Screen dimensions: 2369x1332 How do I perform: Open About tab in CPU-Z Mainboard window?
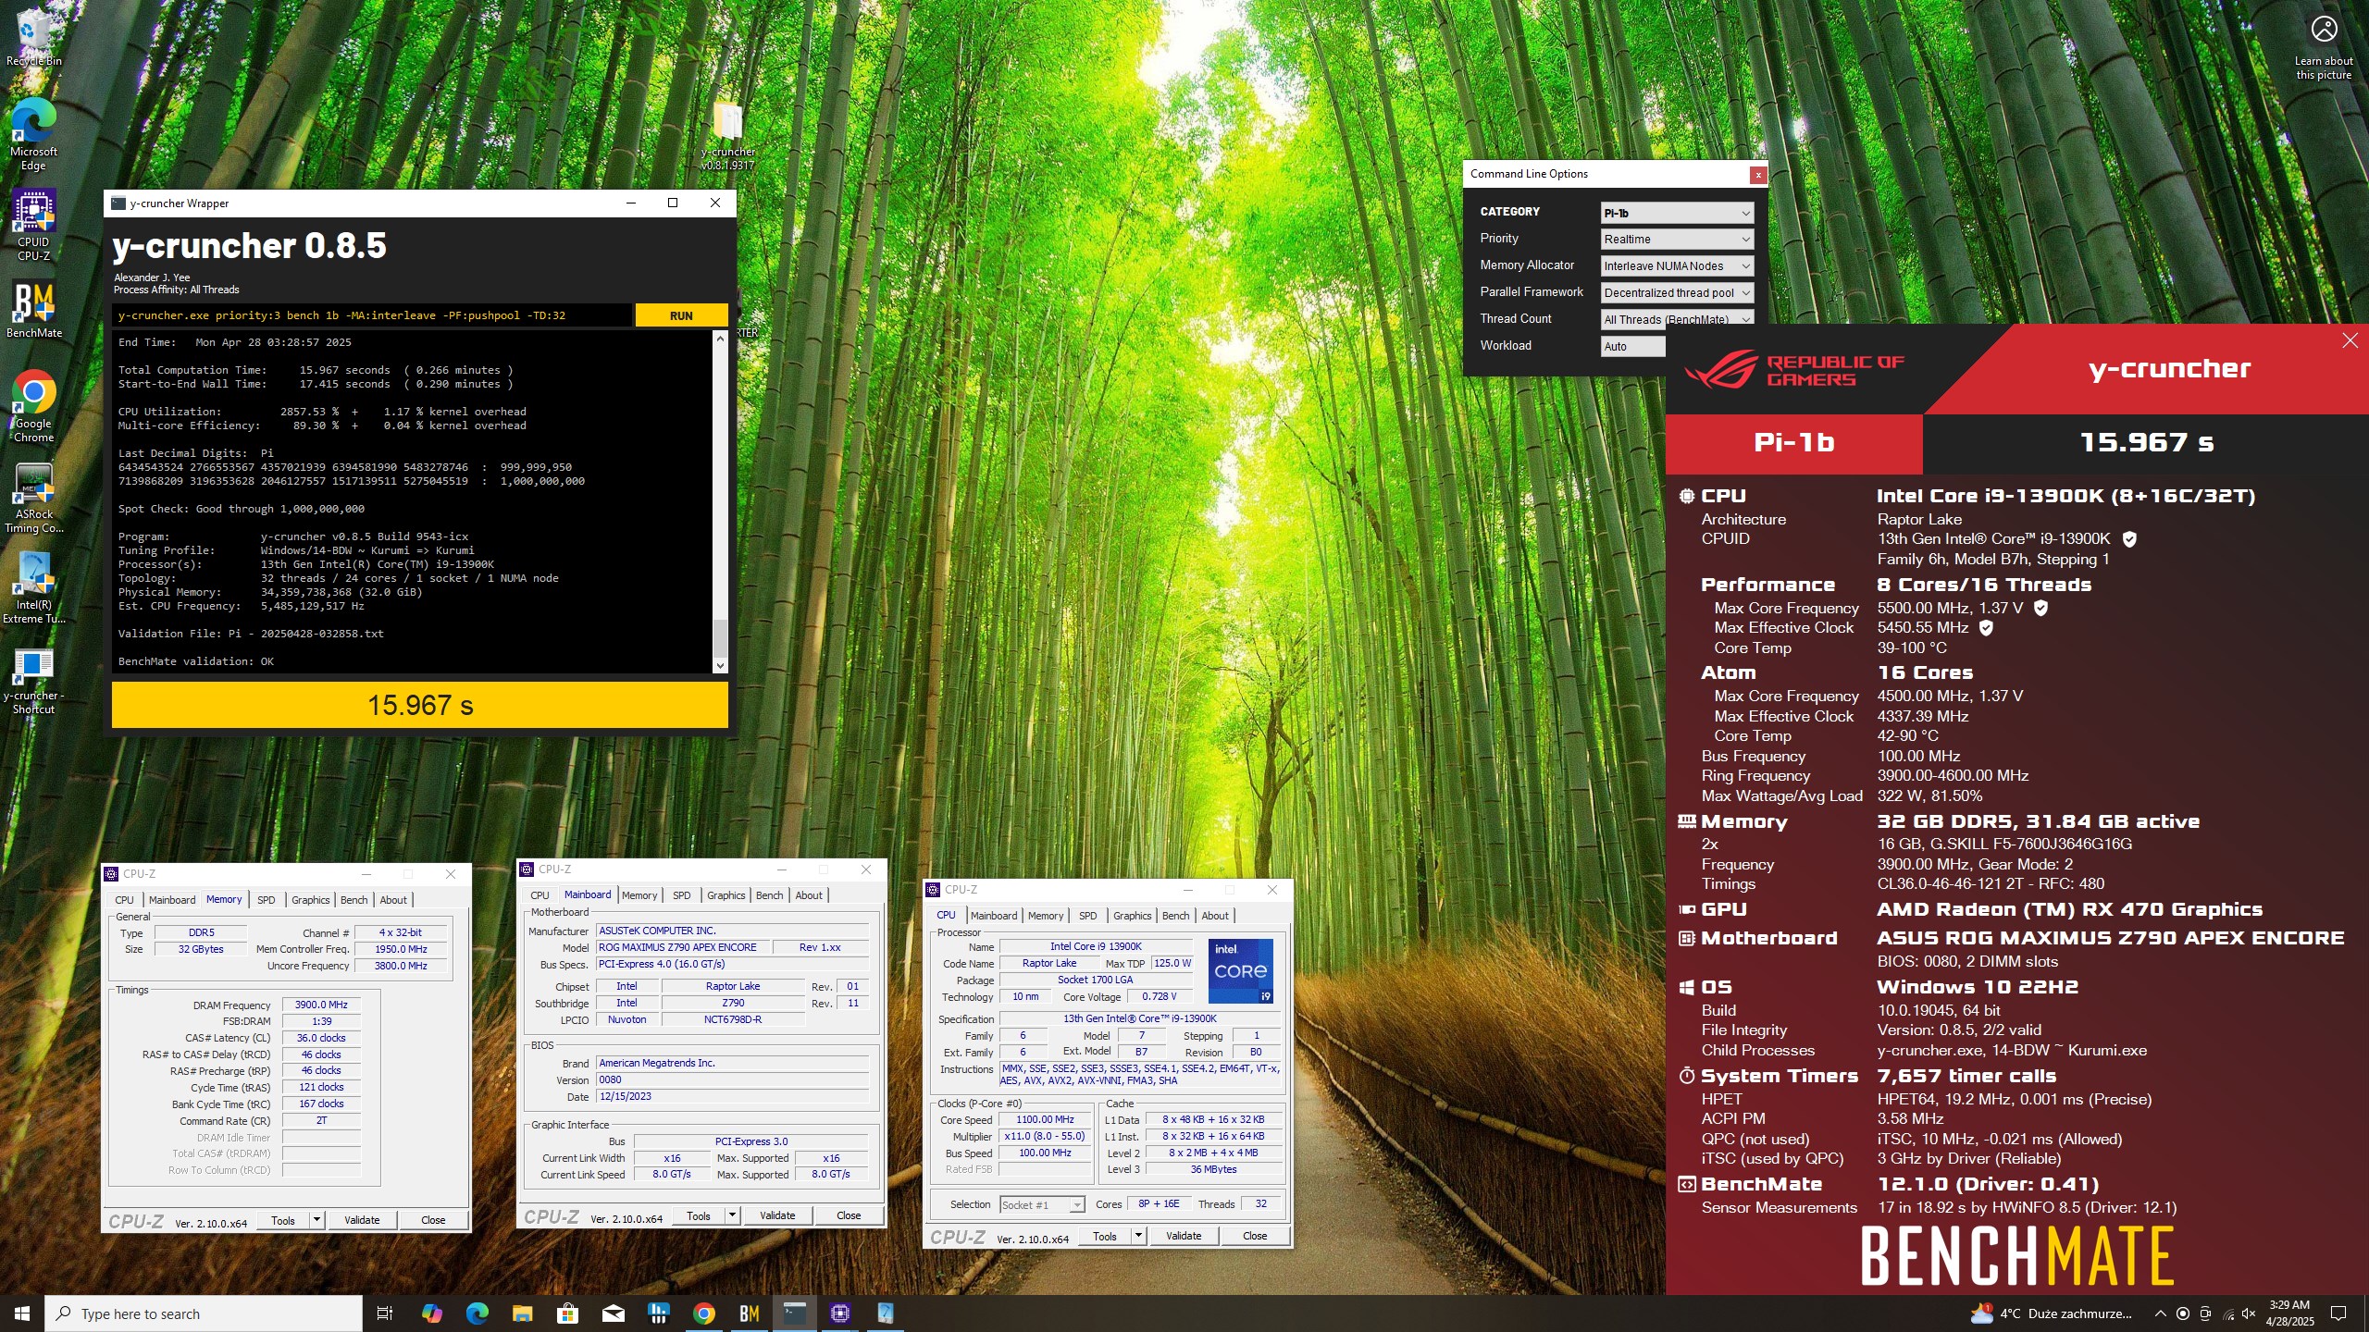point(808,895)
